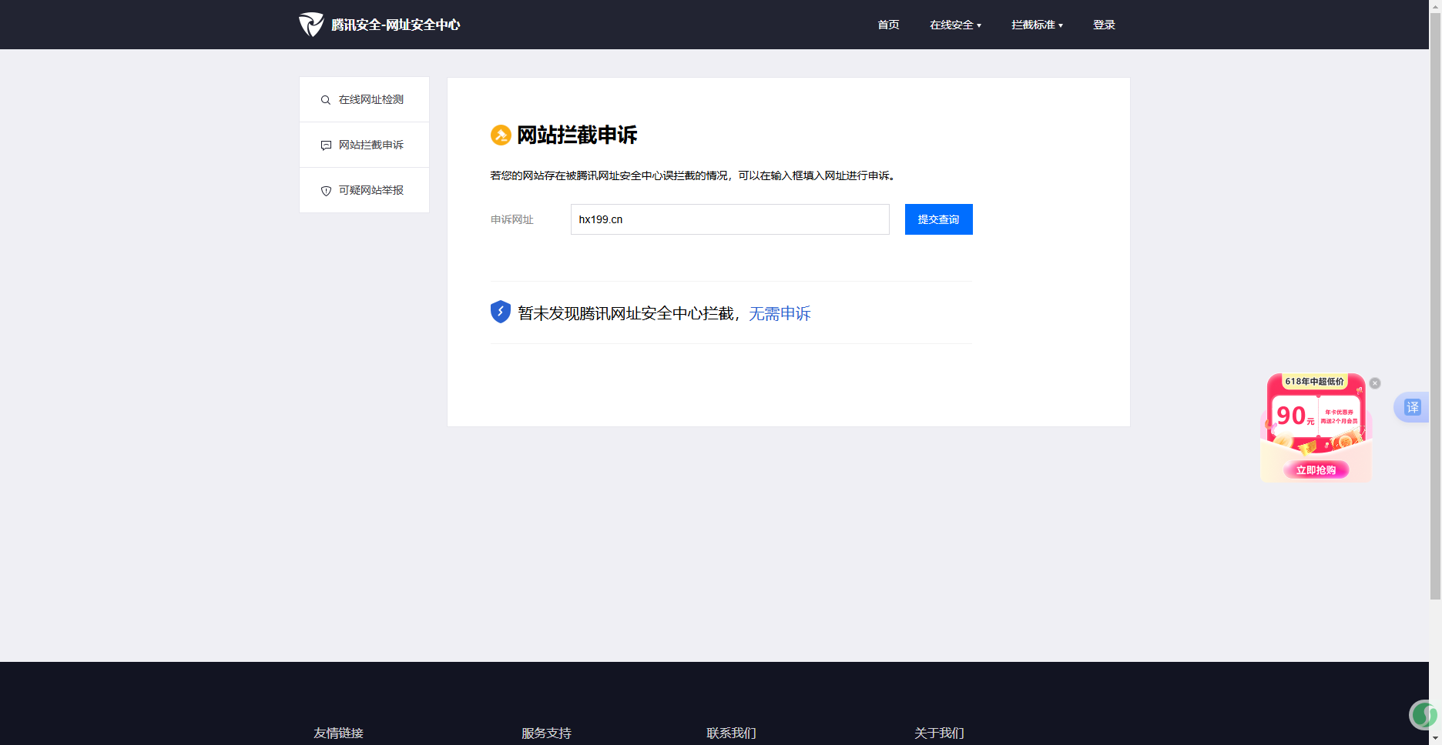Click 登录 to sign in
This screenshot has height=745, width=1442.
coord(1104,25)
